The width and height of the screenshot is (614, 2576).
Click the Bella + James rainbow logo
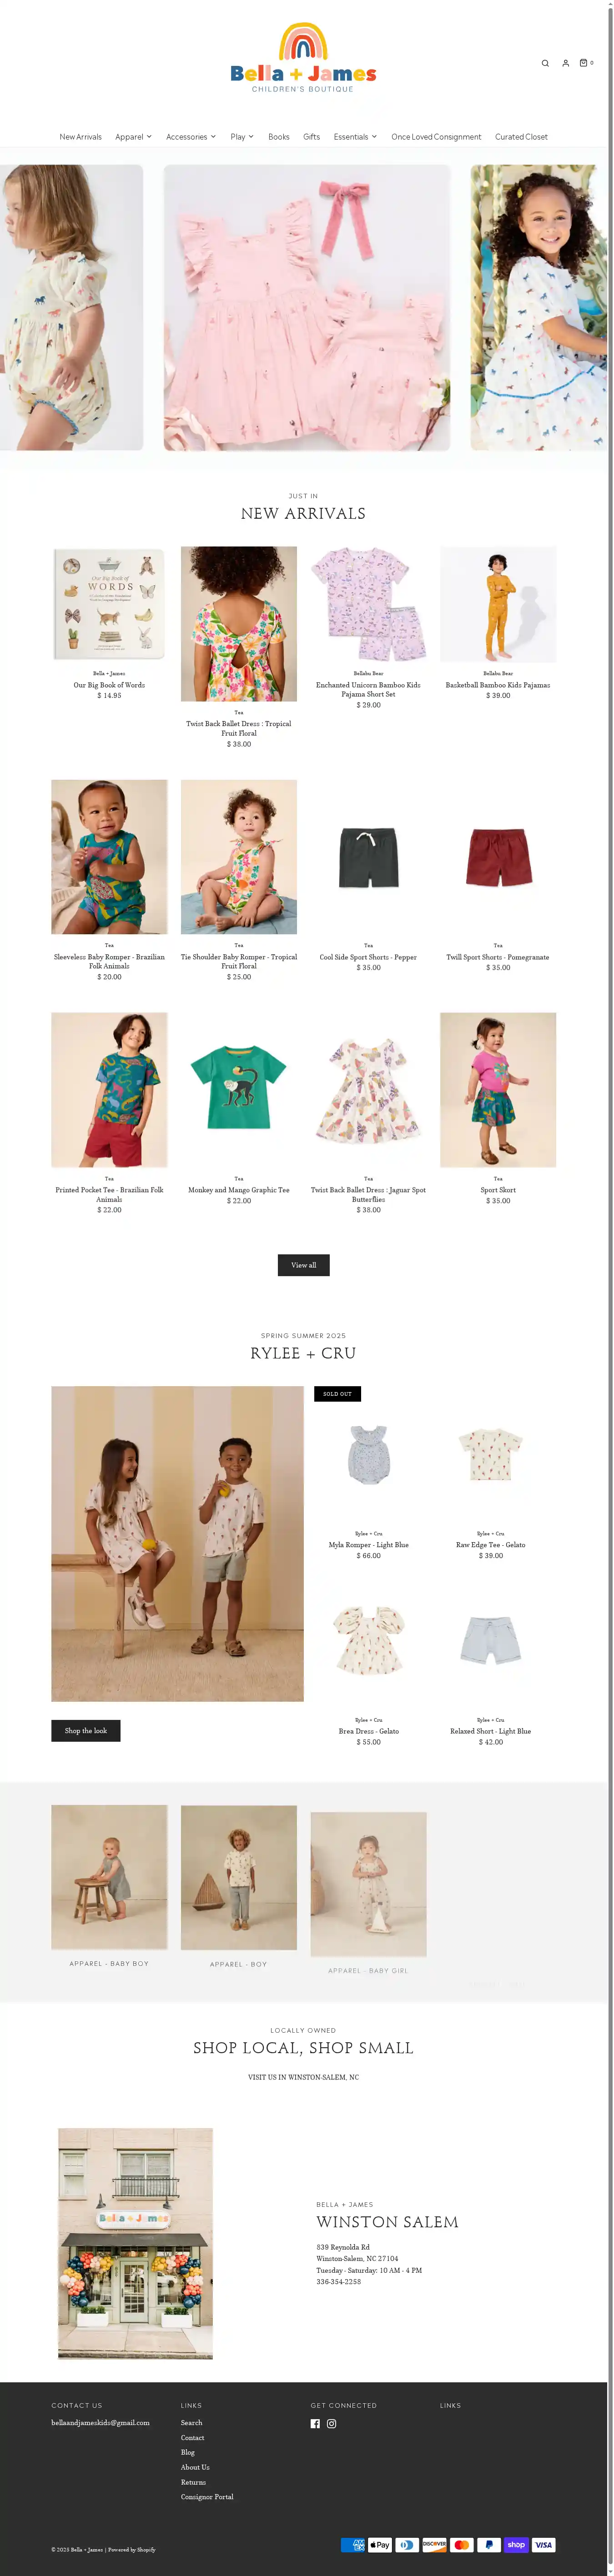pyautogui.click(x=303, y=58)
